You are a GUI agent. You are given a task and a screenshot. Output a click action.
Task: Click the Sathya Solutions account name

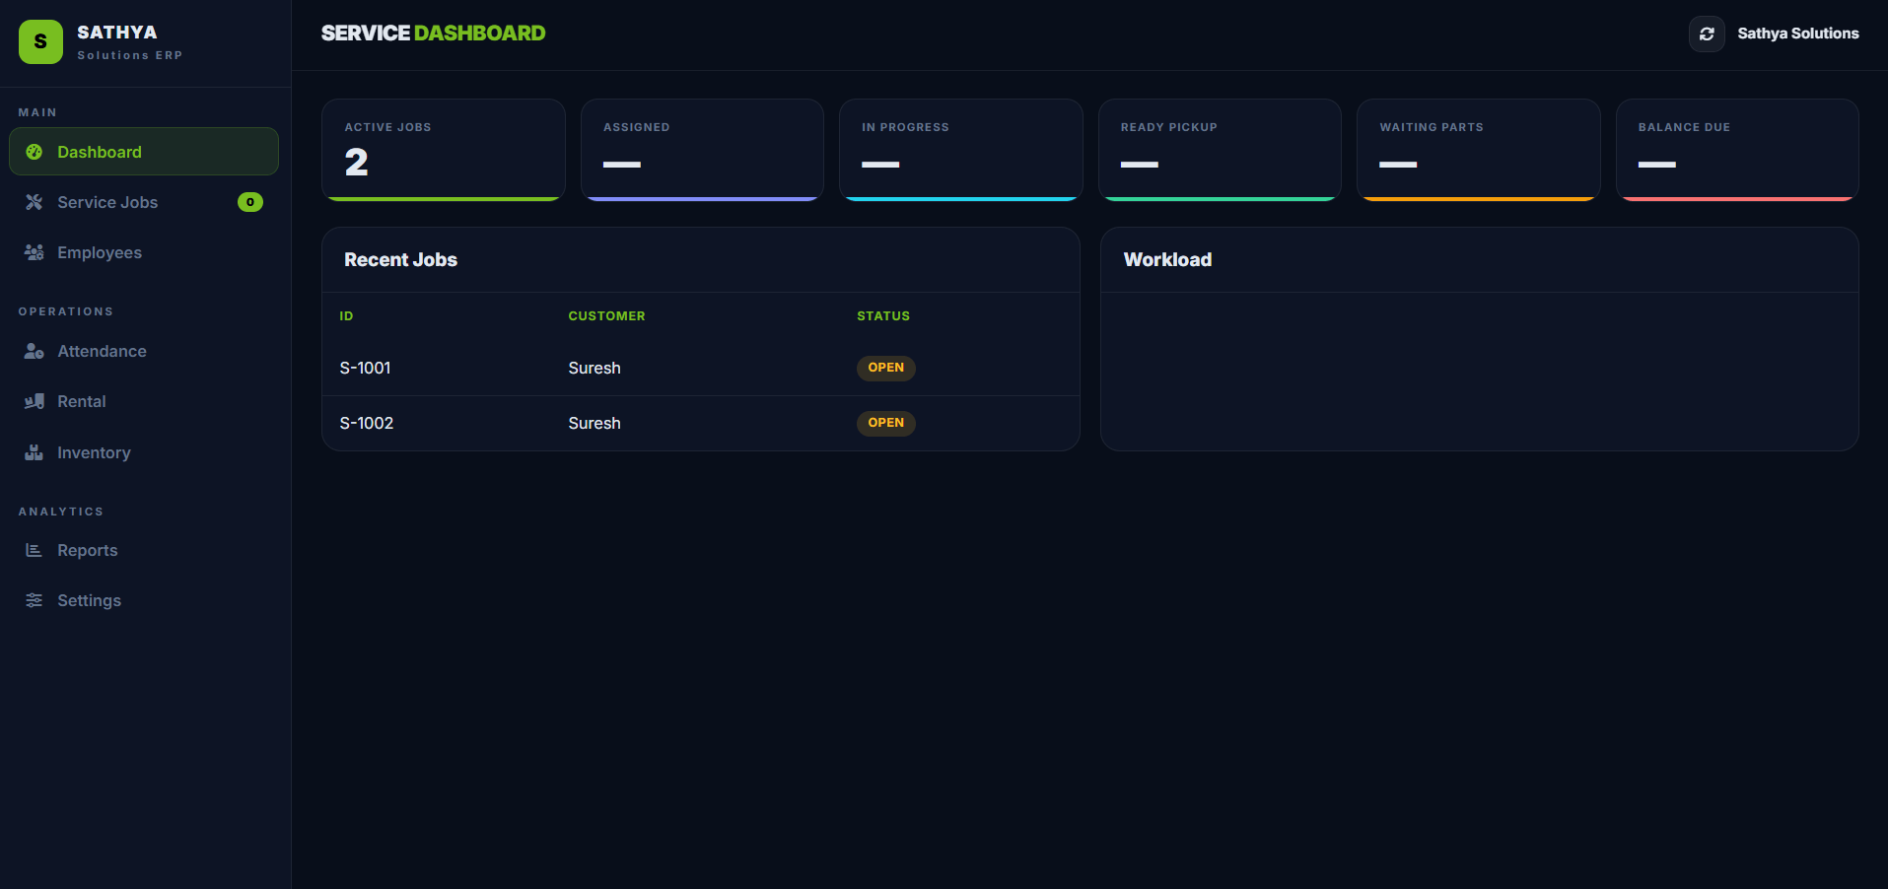coord(1797,34)
